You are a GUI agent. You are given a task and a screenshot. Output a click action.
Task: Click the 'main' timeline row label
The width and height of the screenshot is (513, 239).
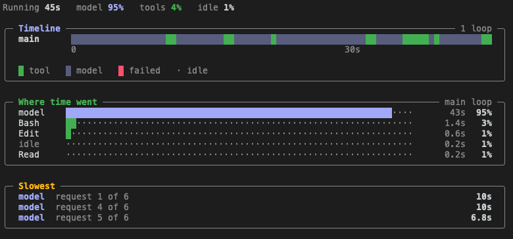(29, 39)
